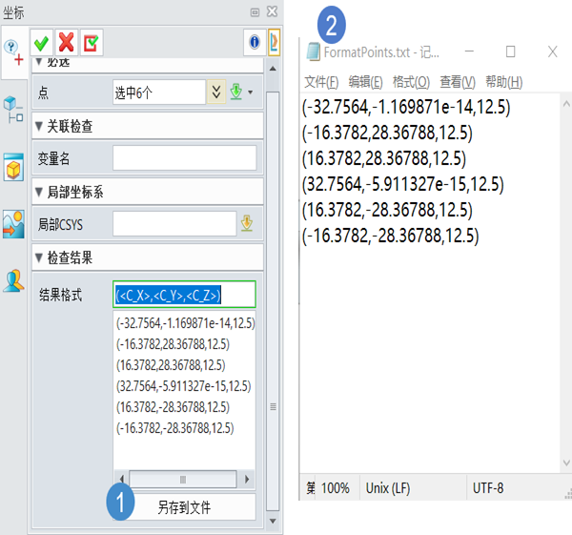Image resolution: width=572 pixels, height=535 pixels.
Task: Collapse the 必选 section
Action: click(x=38, y=61)
